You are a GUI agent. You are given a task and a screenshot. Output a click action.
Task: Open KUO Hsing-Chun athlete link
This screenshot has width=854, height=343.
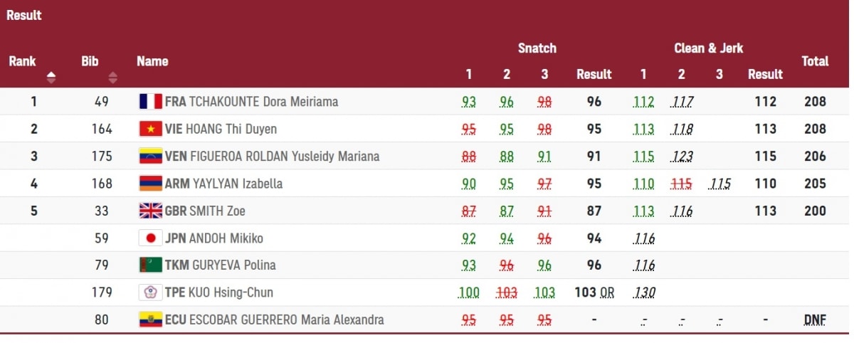231,292
